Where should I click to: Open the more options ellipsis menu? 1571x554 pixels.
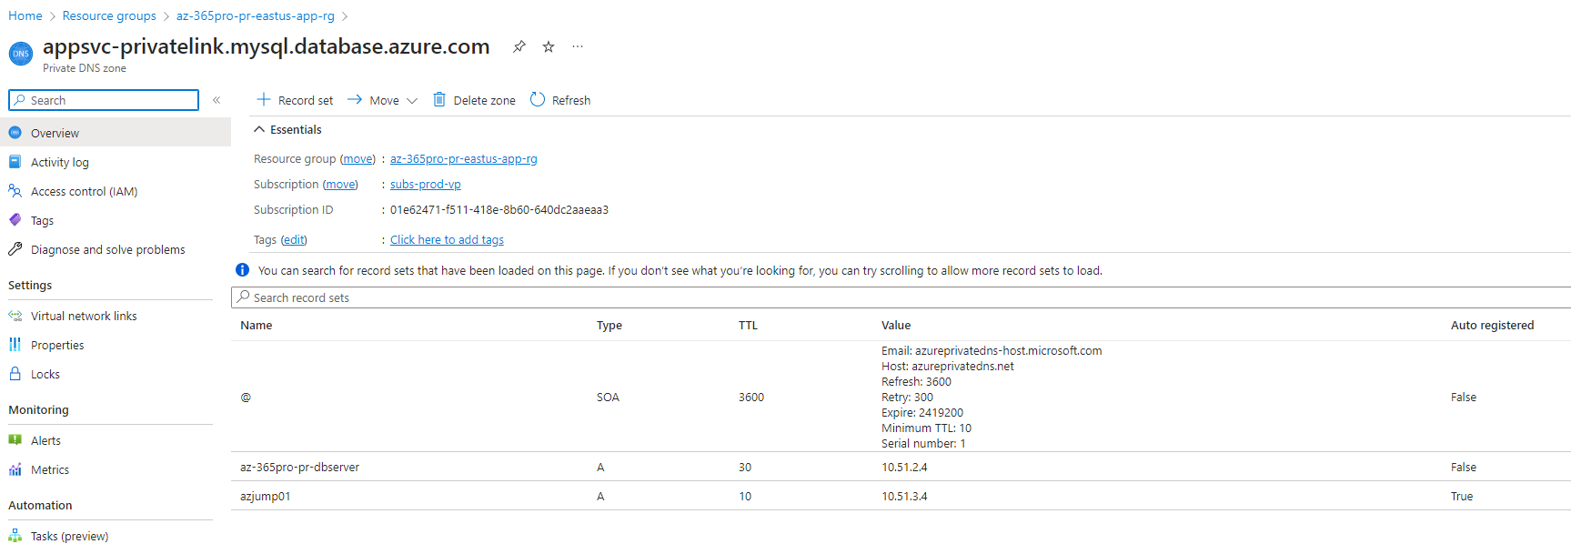click(578, 46)
